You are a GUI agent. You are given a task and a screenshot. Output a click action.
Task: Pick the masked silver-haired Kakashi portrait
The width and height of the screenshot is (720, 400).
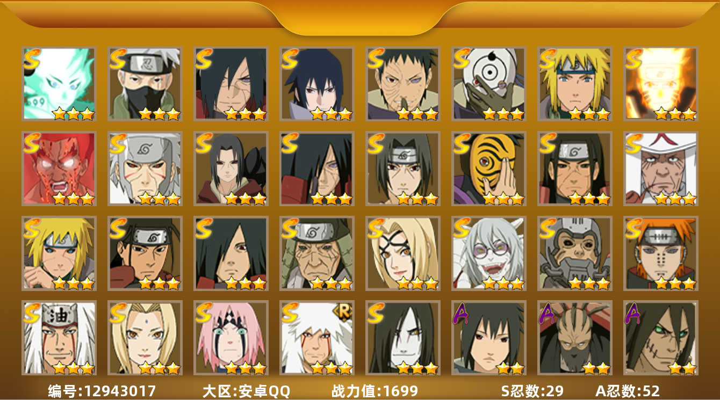145,83
